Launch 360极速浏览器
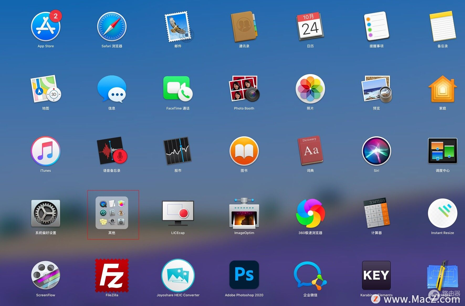The height and width of the screenshot is (306, 465). coord(310,213)
